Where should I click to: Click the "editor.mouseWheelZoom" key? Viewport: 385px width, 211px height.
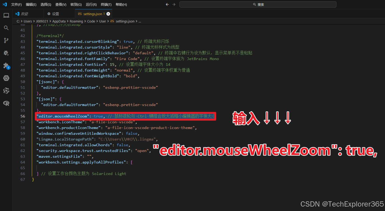[x=63, y=116]
